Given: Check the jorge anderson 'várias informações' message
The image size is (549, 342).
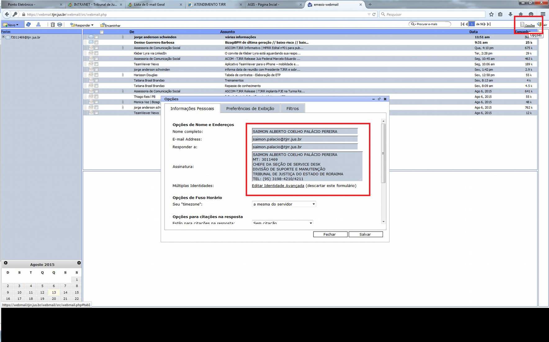Looking at the screenshot, I should pyautogui.click(x=96, y=37).
